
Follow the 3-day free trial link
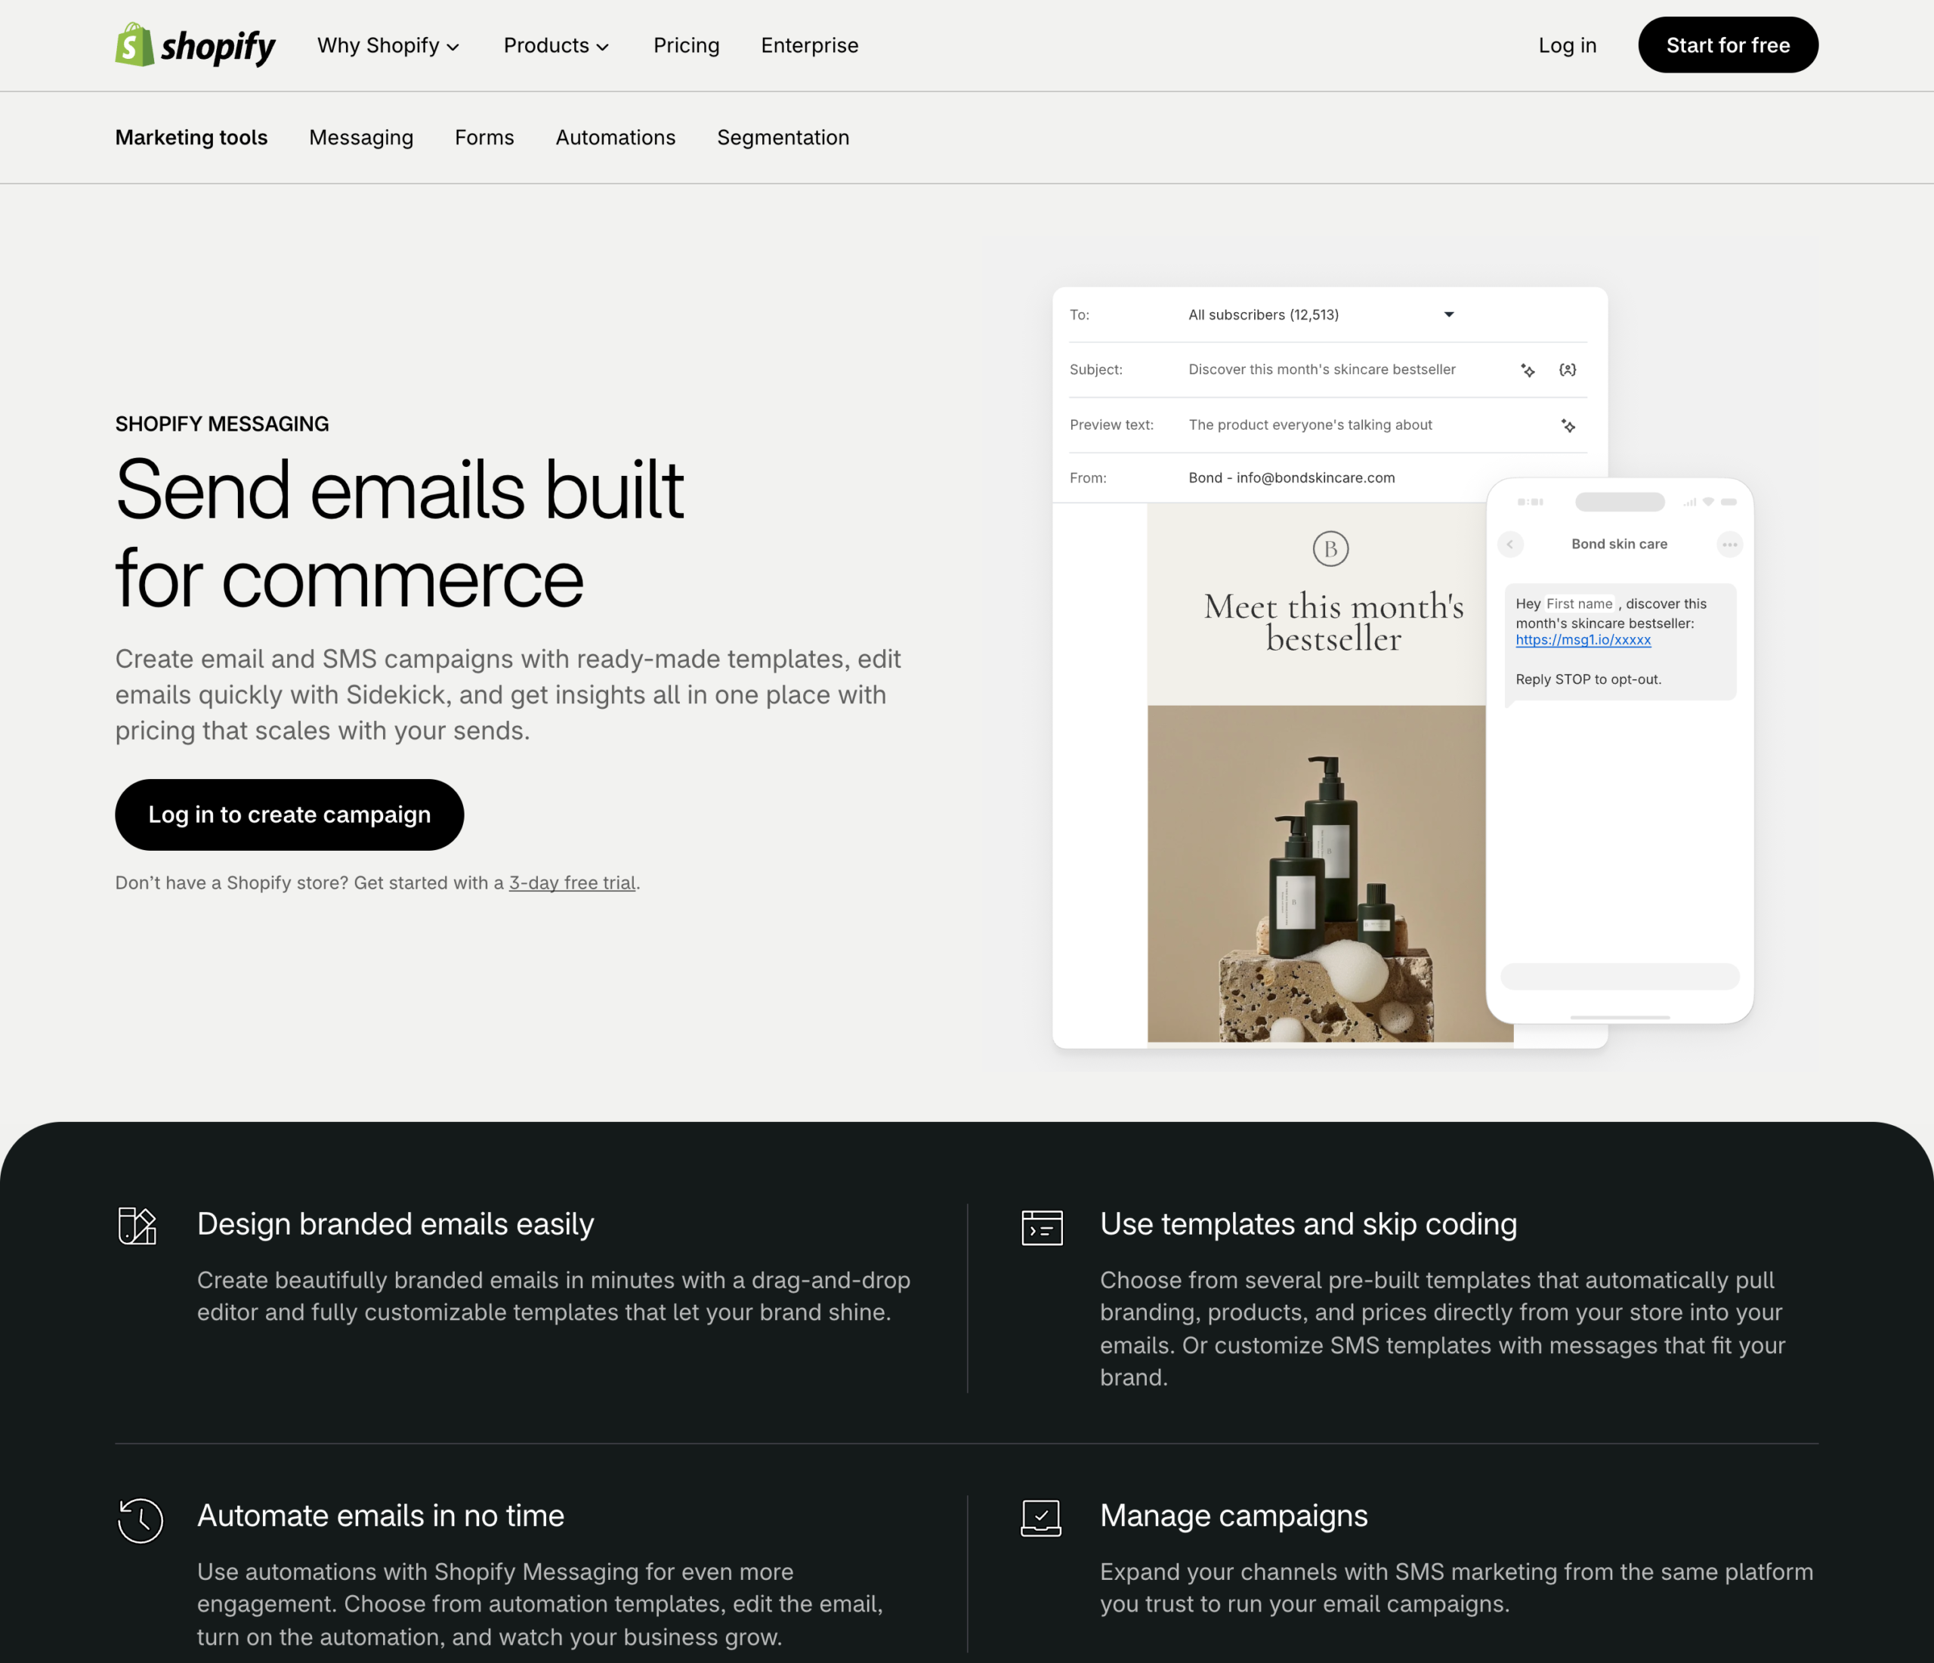click(572, 883)
